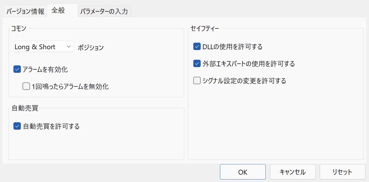Toggle the 外部エキスパートの使用を許可する checkbox
369x182 pixels.
coord(197,64)
